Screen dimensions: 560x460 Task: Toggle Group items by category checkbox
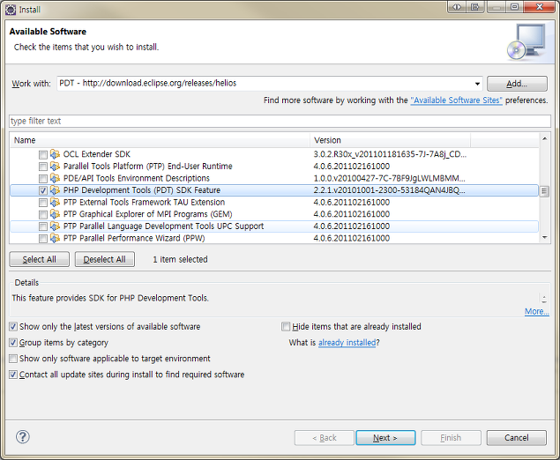13,343
